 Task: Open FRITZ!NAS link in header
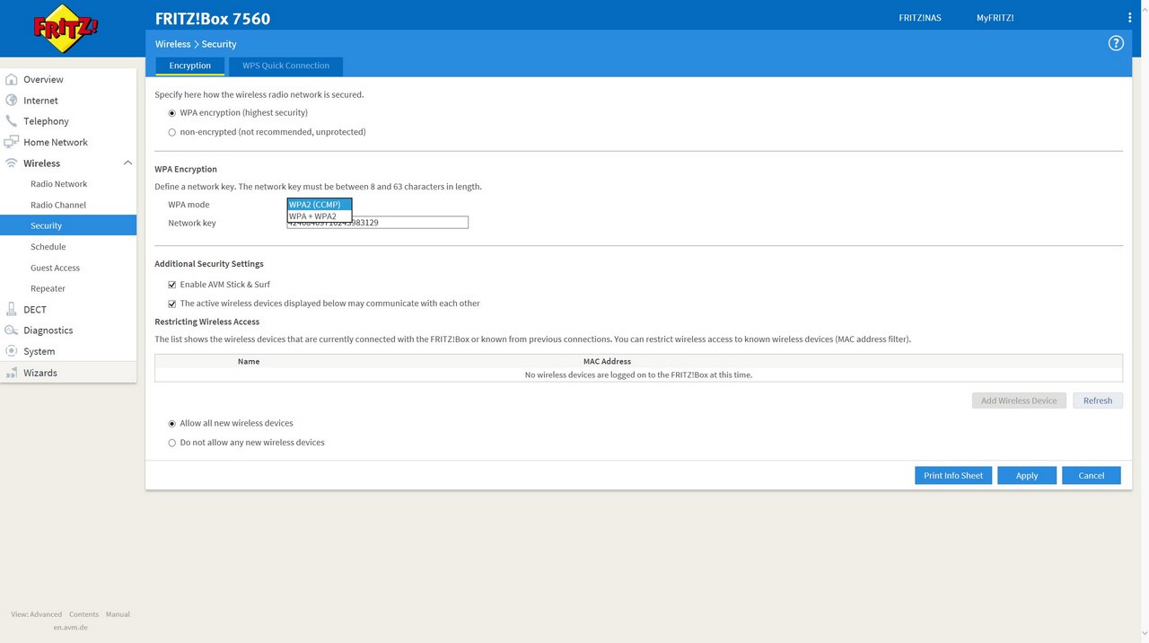click(920, 18)
